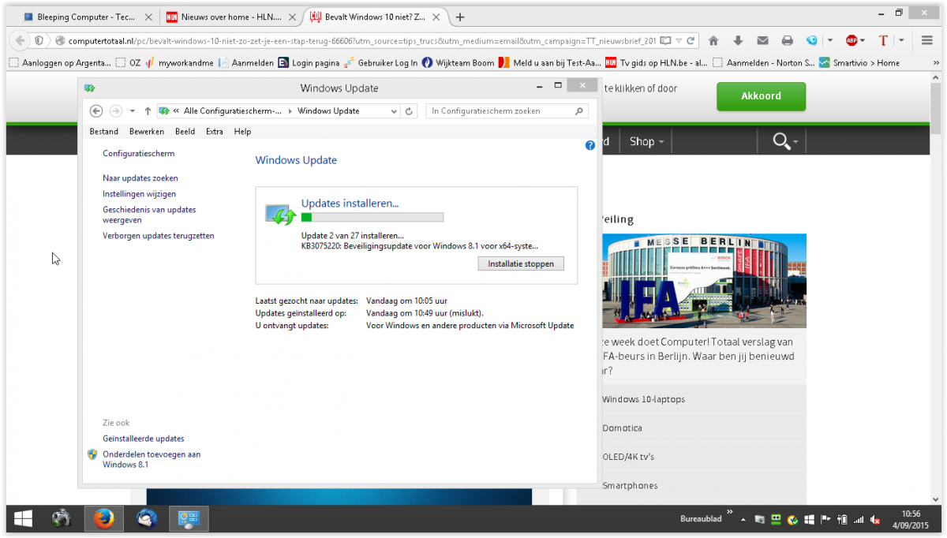Open the address bar history dropdown in Firefox
947x538 pixels.
[679, 40]
